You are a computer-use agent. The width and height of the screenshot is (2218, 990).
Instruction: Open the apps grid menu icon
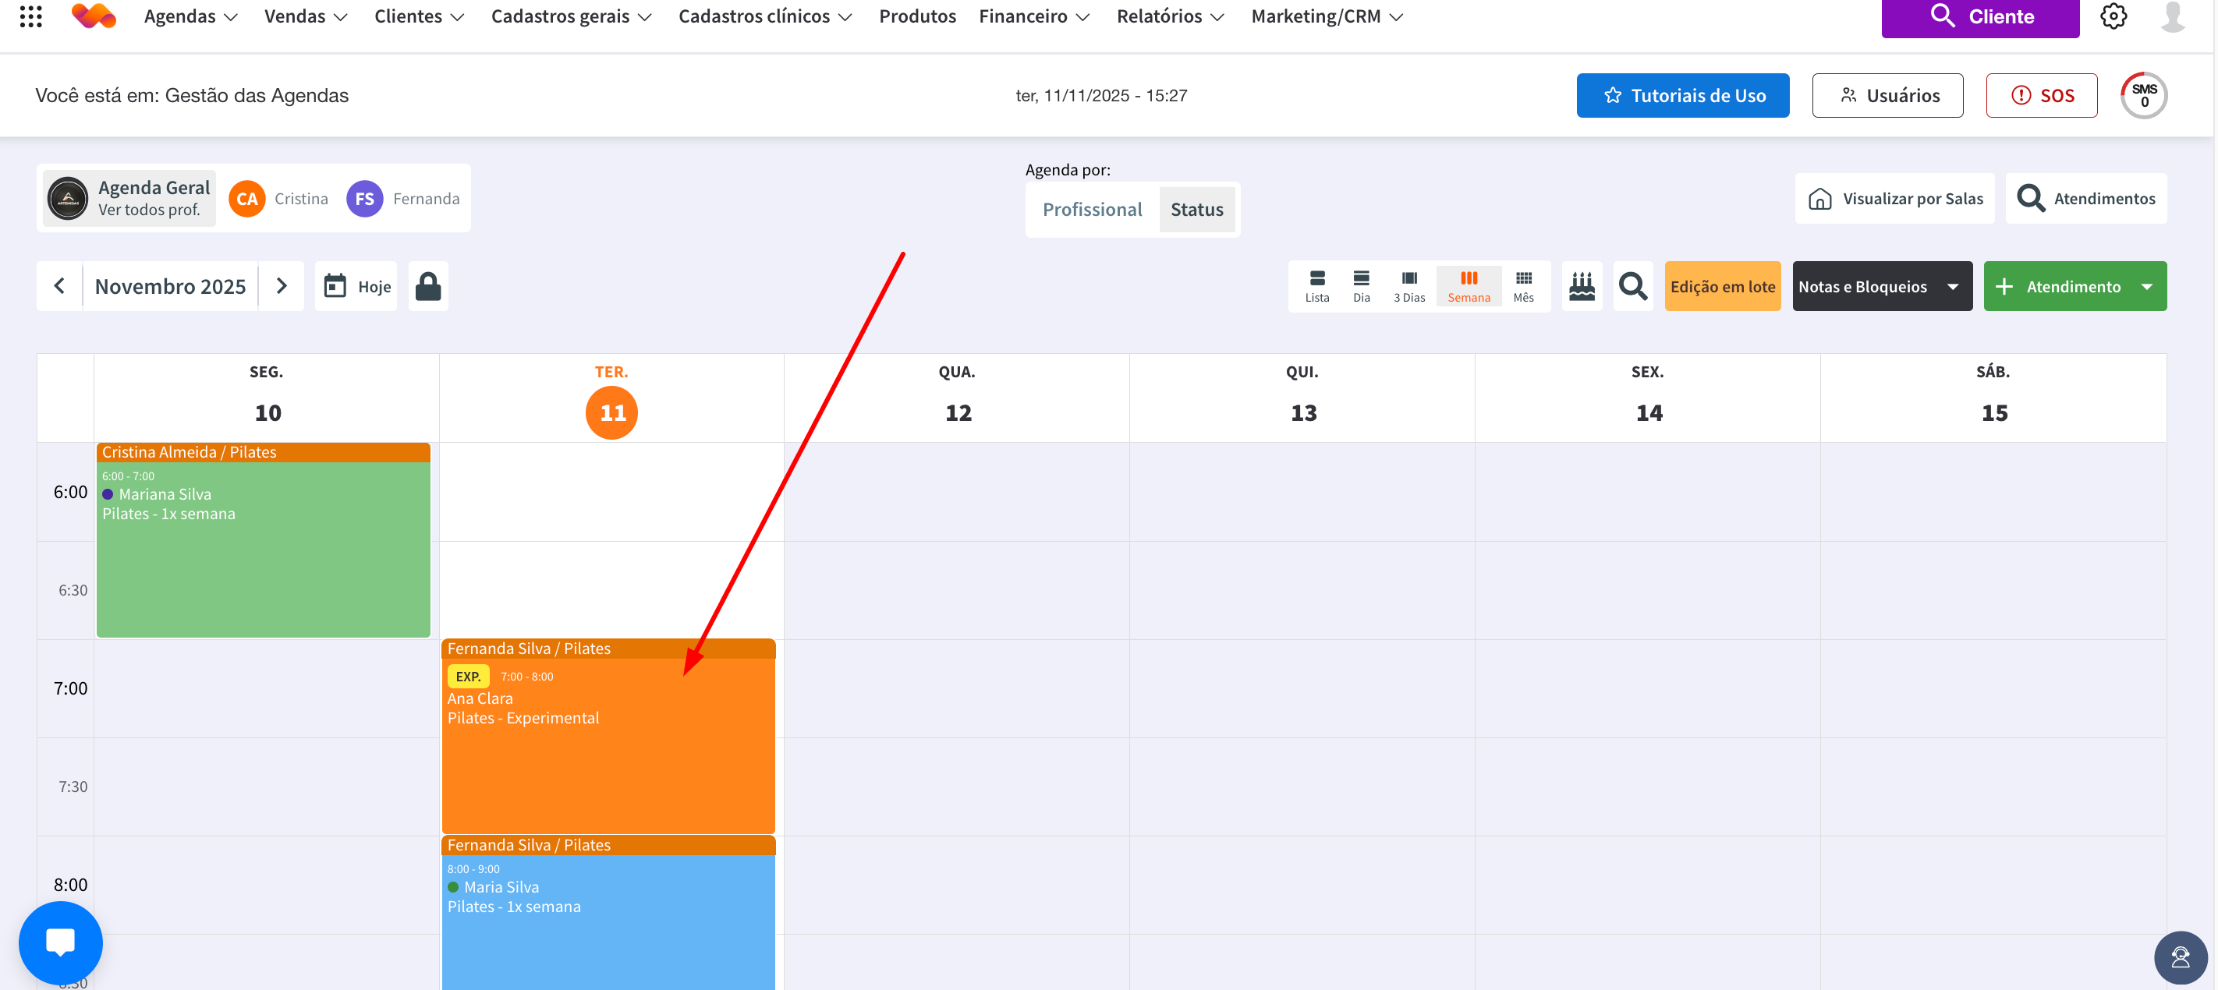[x=31, y=16]
